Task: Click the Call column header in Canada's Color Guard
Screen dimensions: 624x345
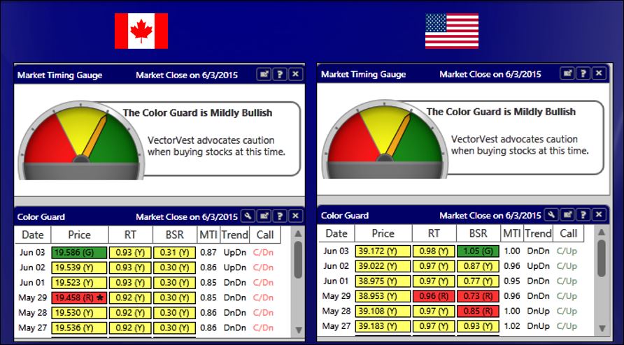Action: (265, 235)
